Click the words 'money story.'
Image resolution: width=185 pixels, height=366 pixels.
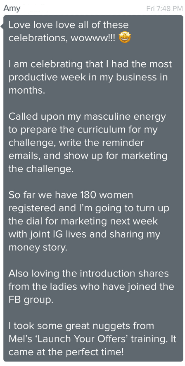point(38,248)
